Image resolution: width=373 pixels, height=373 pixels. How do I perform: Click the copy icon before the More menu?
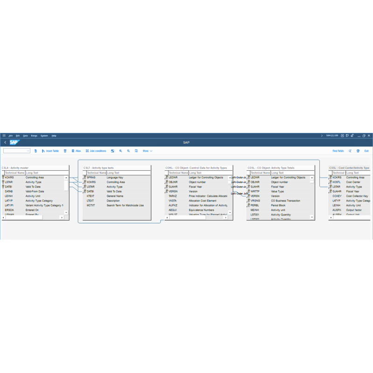click(135, 151)
